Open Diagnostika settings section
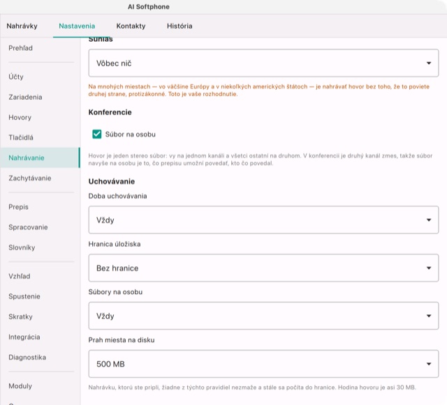 pyautogui.click(x=40, y=357)
